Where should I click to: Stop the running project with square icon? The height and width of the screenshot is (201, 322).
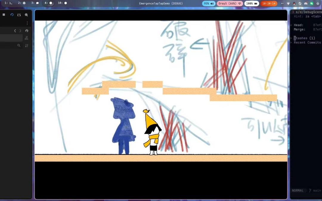(4, 15)
